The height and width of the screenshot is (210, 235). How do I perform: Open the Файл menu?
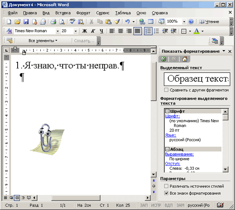(x=13, y=13)
